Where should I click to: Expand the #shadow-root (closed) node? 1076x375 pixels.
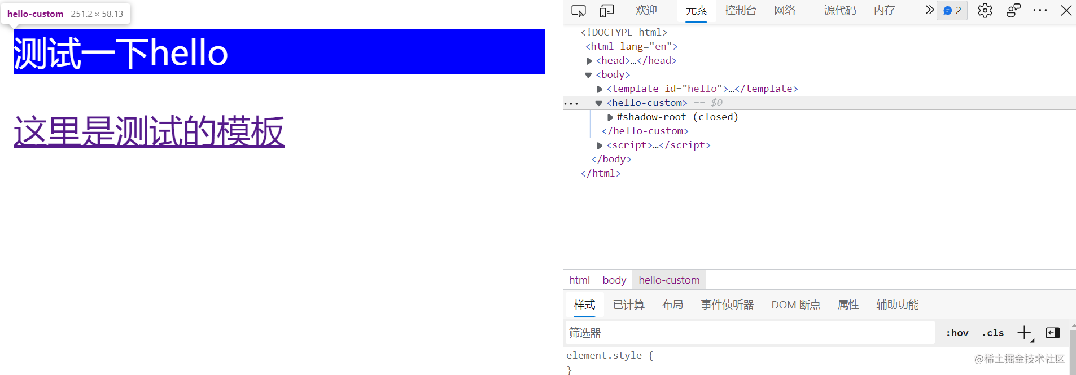[x=610, y=117]
